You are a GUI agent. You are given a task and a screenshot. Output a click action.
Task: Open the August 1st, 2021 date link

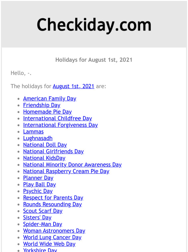pyautogui.click(x=74, y=86)
